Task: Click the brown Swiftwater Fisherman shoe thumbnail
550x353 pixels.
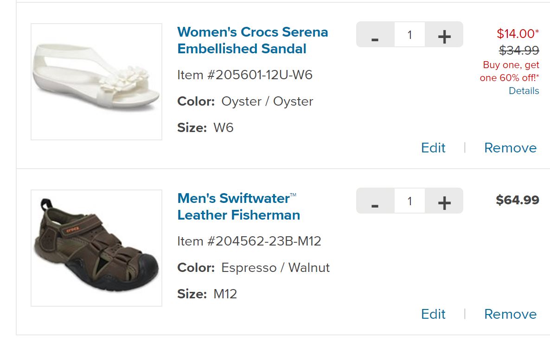Action: (96, 248)
